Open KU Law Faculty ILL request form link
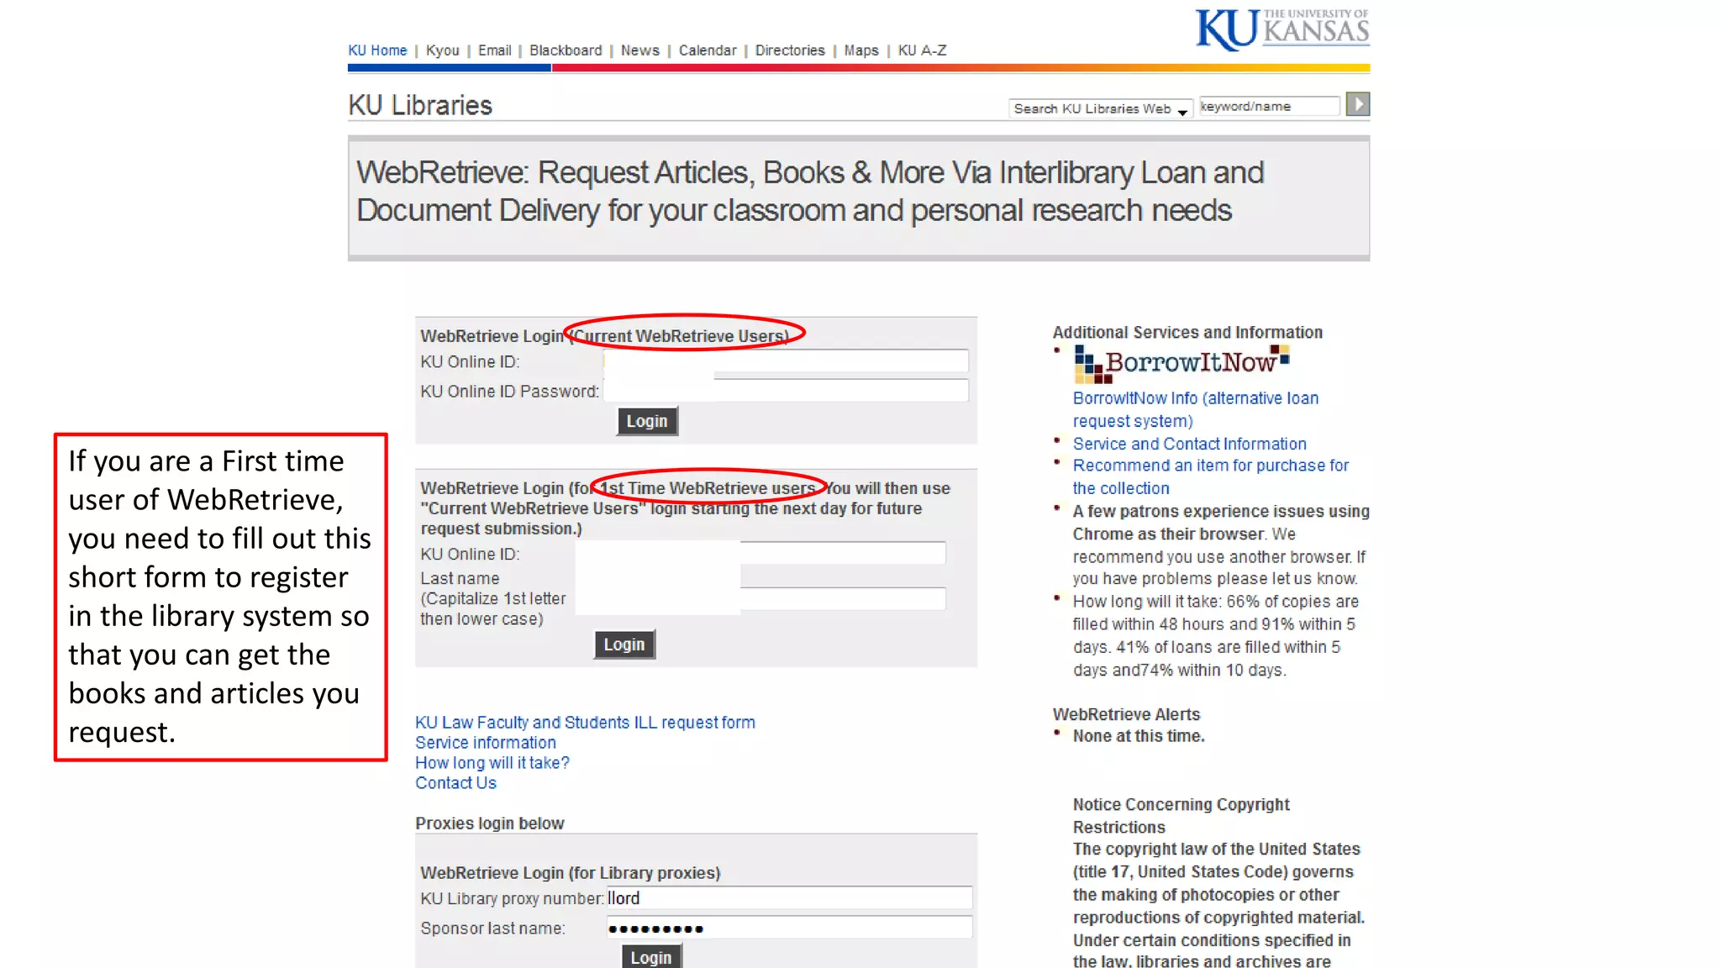 click(585, 723)
